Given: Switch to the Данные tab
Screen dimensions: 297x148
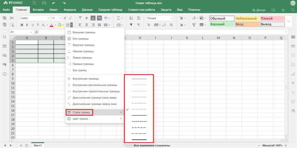Looking at the screenshot, I should pyautogui.click(x=87, y=9).
